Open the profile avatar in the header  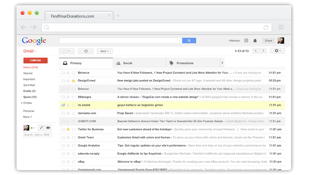tap(281, 40)
